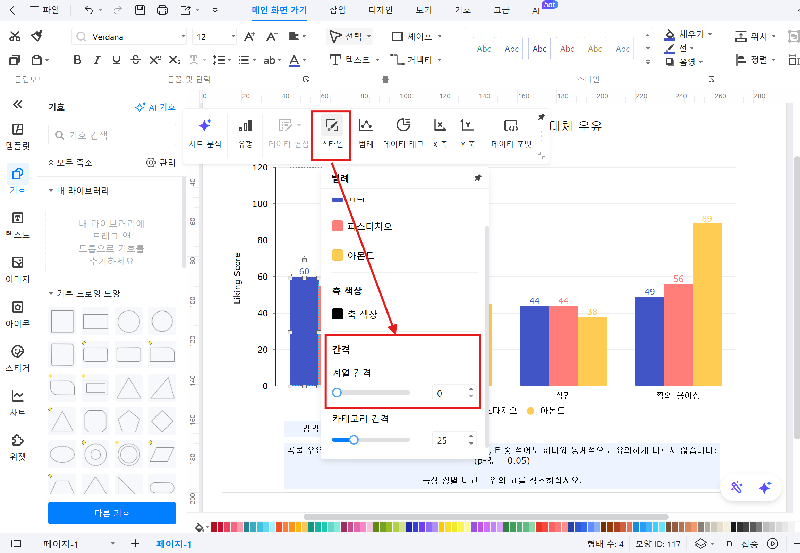Open the 파일 menu
800x553 pixels.
44,10
